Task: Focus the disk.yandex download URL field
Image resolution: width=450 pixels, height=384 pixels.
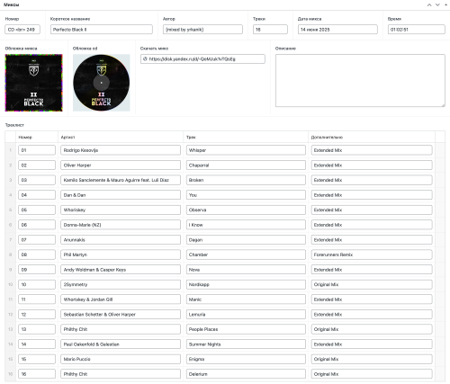Action: 202,58
